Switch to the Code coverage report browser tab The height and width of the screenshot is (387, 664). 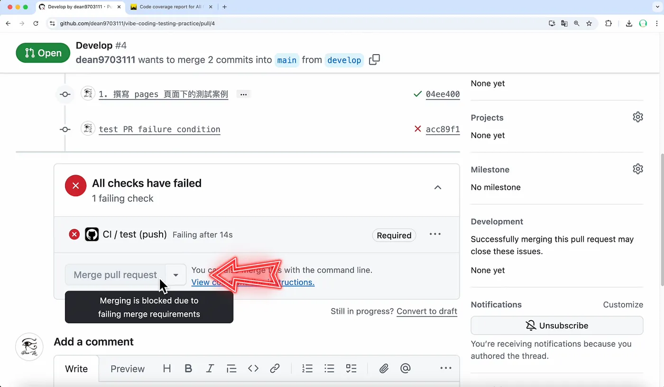pyautogui.click(x=171, y=7)
